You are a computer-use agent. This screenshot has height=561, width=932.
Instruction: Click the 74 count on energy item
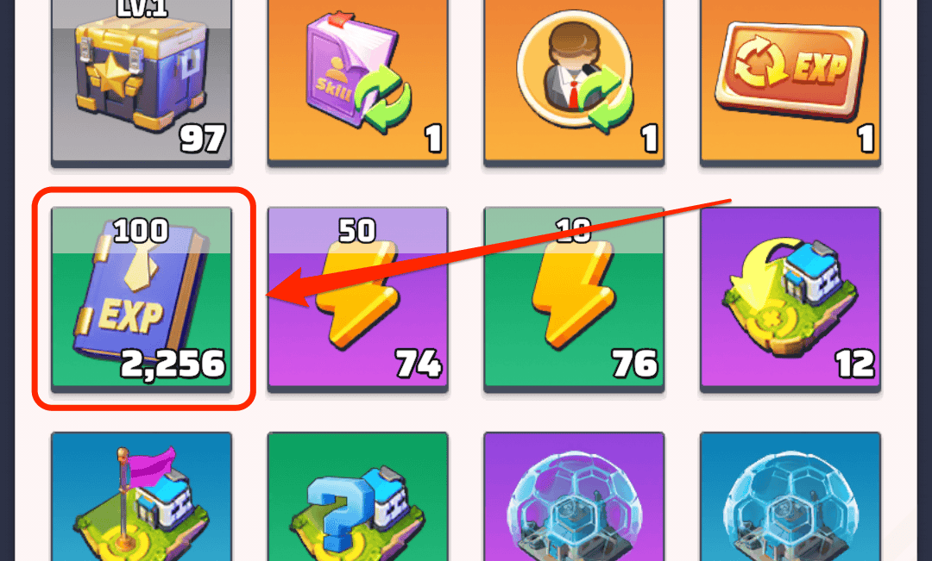pos(419,364)
